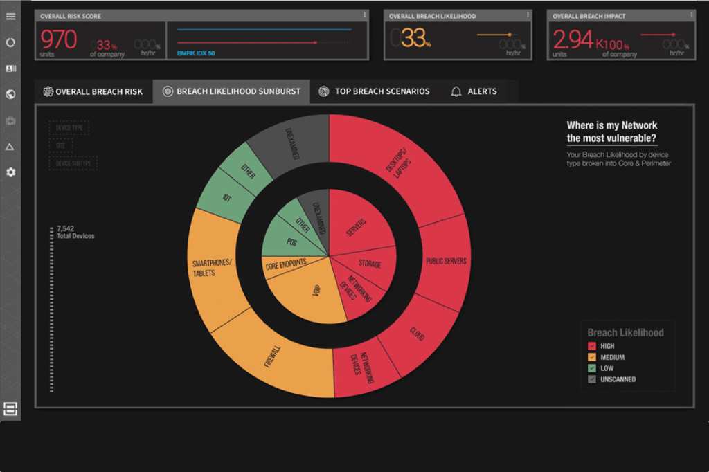Switch to Top Breach Scenarios tab
The image size is (709, 472).
click(375, 91)
